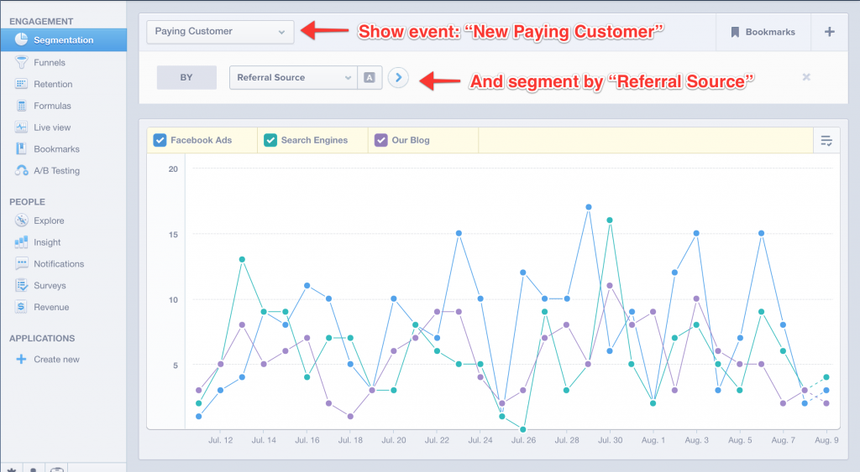Open Notifications under People
860x472 pixels.
point(59,263)
